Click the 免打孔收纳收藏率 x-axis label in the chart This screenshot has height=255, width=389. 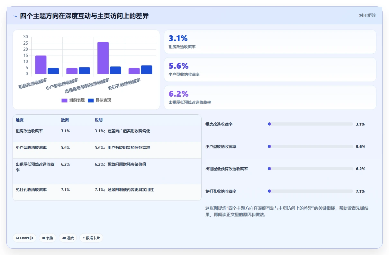[x=124, y=84]
